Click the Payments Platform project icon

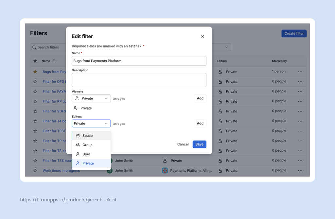tap(165, 171)
